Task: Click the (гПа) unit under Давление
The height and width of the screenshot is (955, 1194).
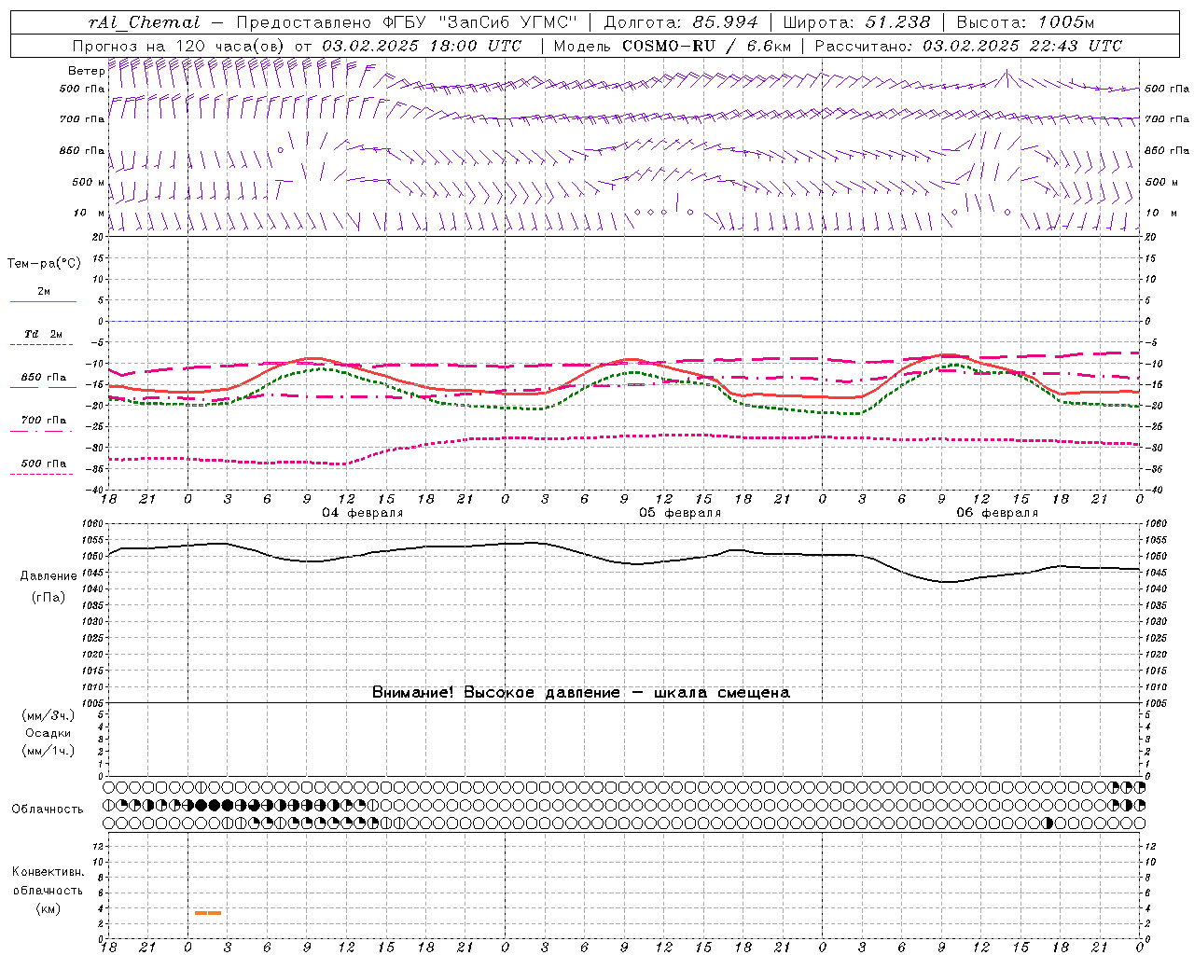Action: (x=49, y=597)
